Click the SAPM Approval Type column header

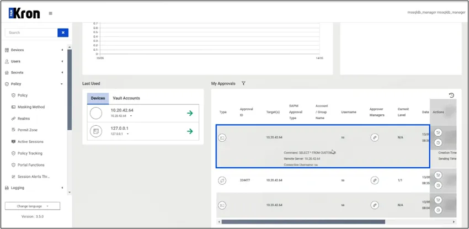pyautogui.click(x=296, y=112)
